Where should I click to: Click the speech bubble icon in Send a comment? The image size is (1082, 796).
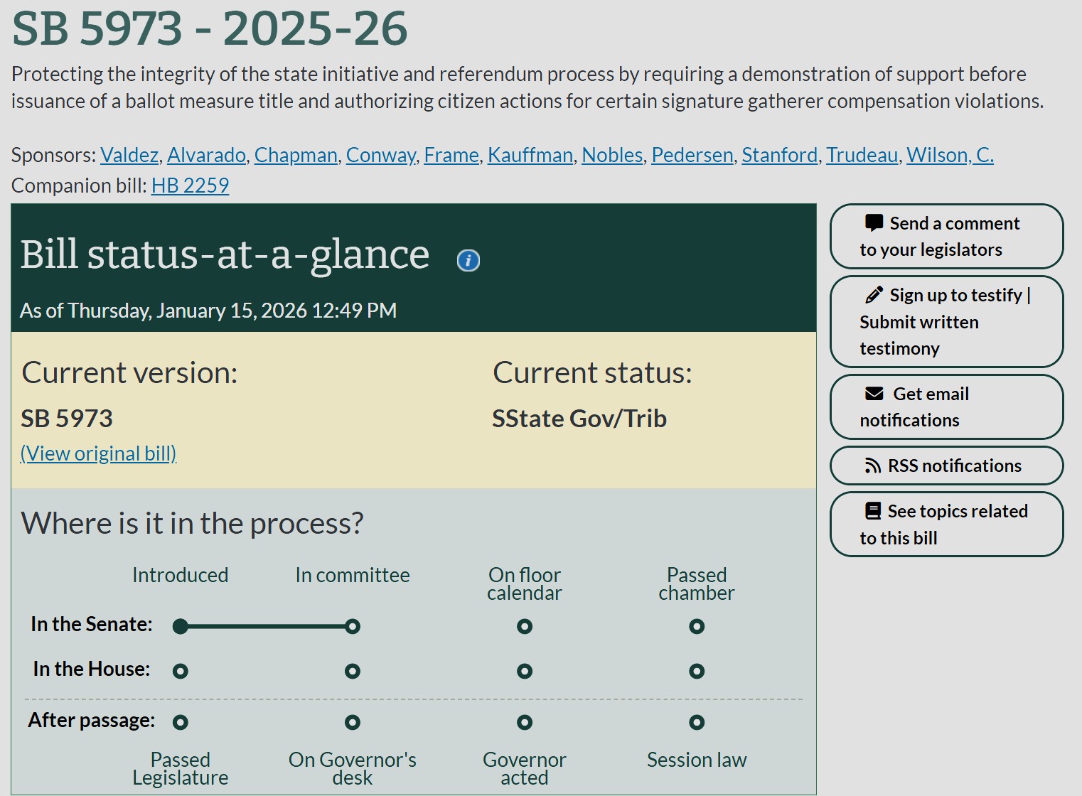874,223
